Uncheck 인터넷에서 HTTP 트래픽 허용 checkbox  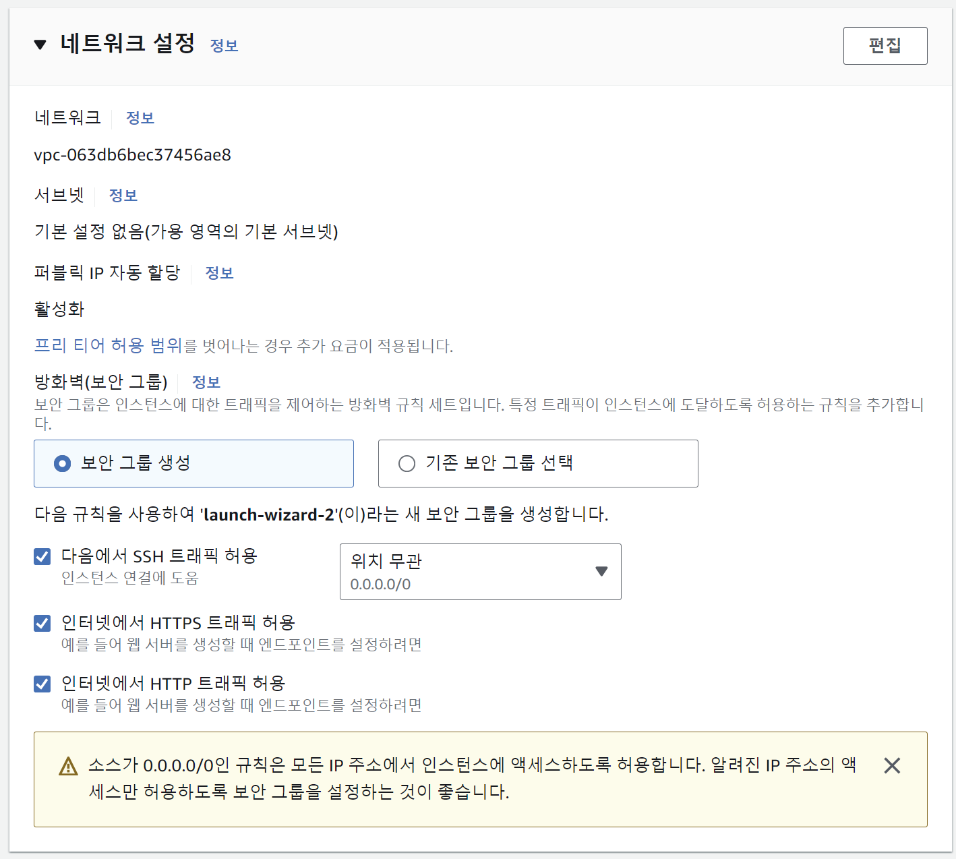pyautogui.click(x=42, y=684)
